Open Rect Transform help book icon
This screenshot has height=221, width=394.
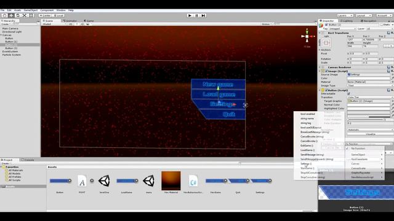[x=388, y=33]
